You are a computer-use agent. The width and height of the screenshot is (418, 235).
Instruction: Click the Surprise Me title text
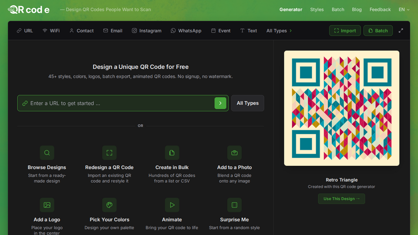click(234, 219)
